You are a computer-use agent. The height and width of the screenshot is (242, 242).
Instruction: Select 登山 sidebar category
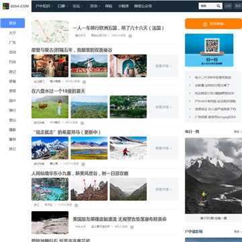click(x=13, y=120)
